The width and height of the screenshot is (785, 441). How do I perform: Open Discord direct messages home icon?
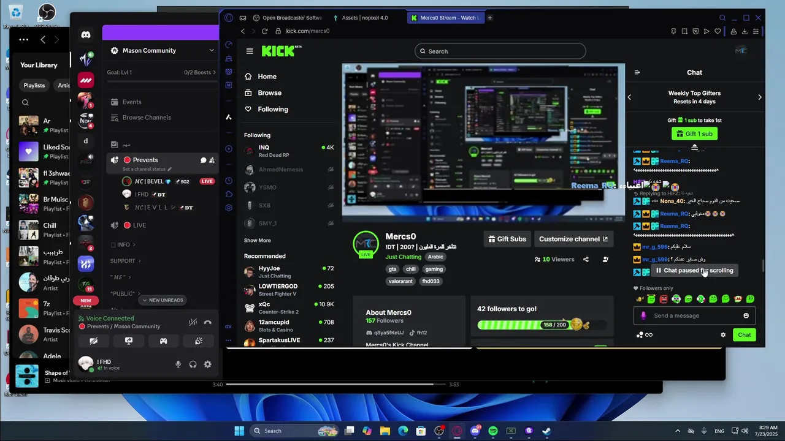(x=86, y=35)
